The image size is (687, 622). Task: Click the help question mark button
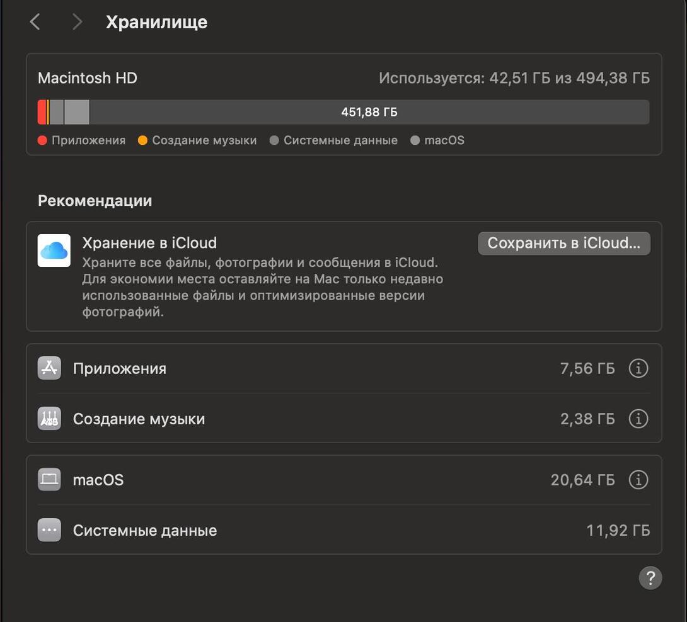coord(650,577)
